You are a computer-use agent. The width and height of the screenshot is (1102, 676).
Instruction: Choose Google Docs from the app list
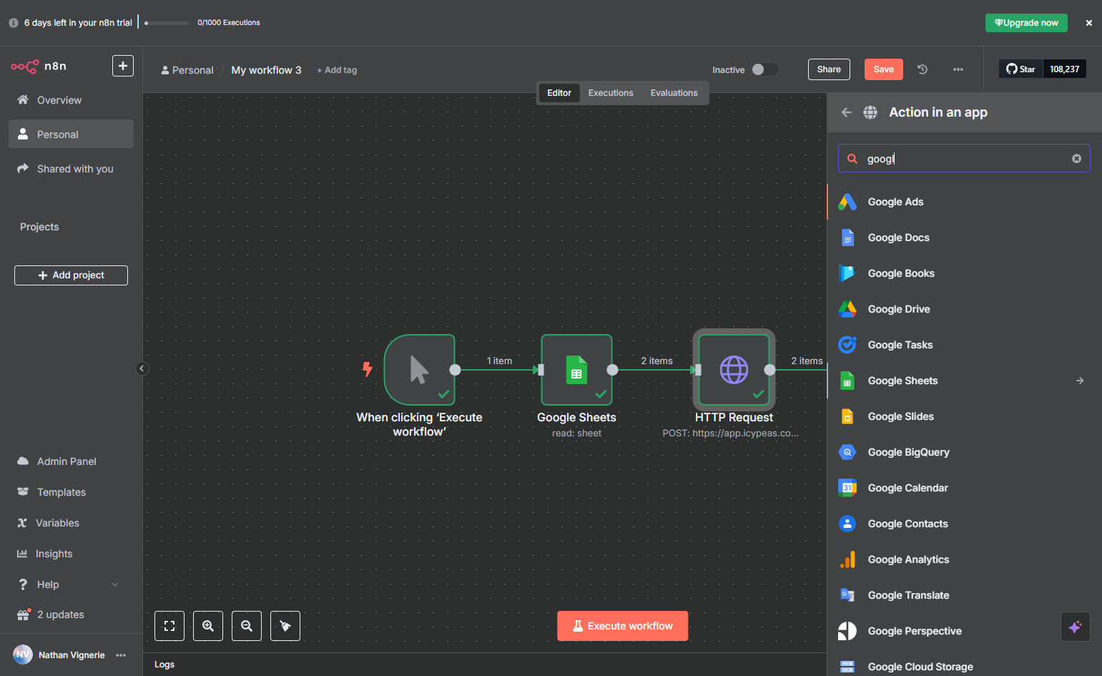click(964, 237)
